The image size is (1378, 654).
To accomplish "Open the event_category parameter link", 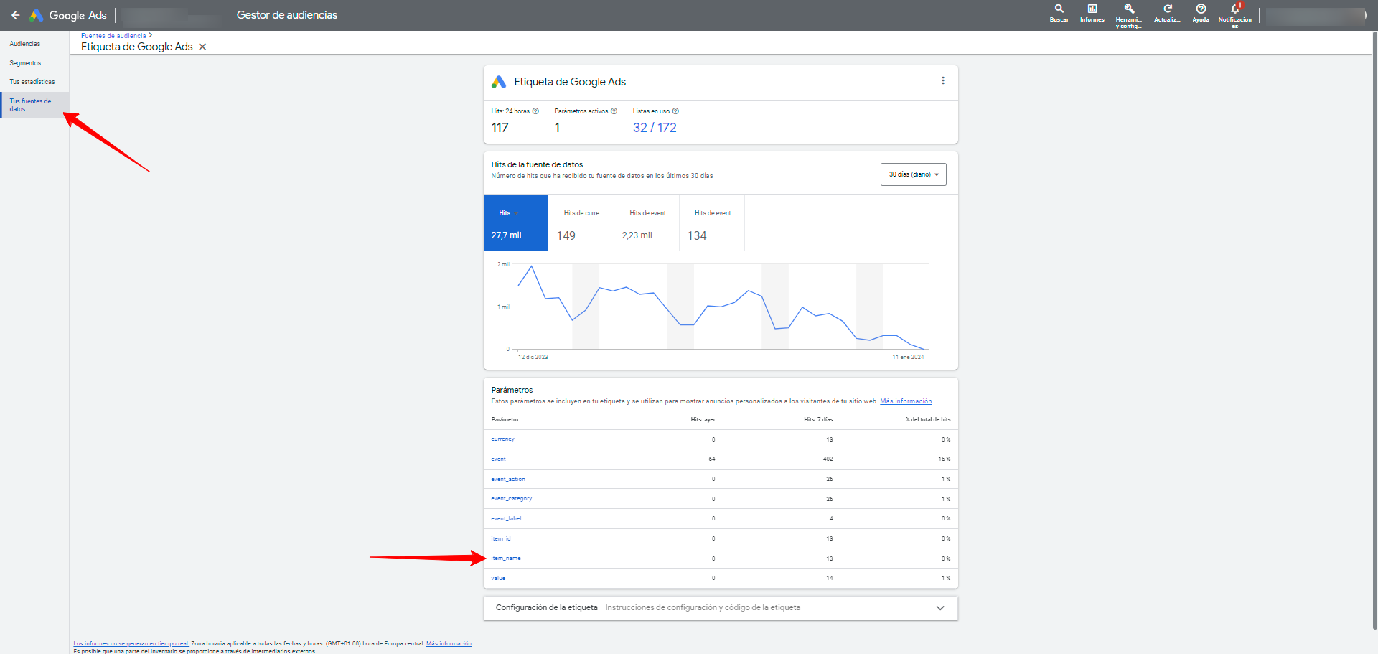I will pos(512,498).
